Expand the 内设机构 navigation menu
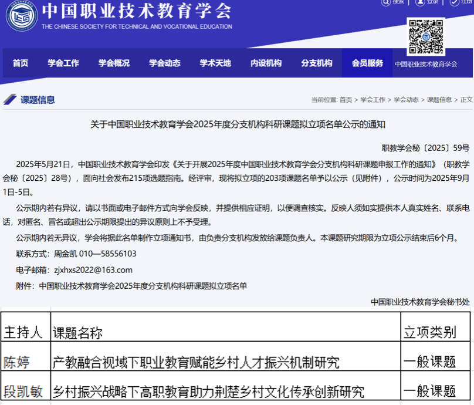 click(x=266, y=63)
